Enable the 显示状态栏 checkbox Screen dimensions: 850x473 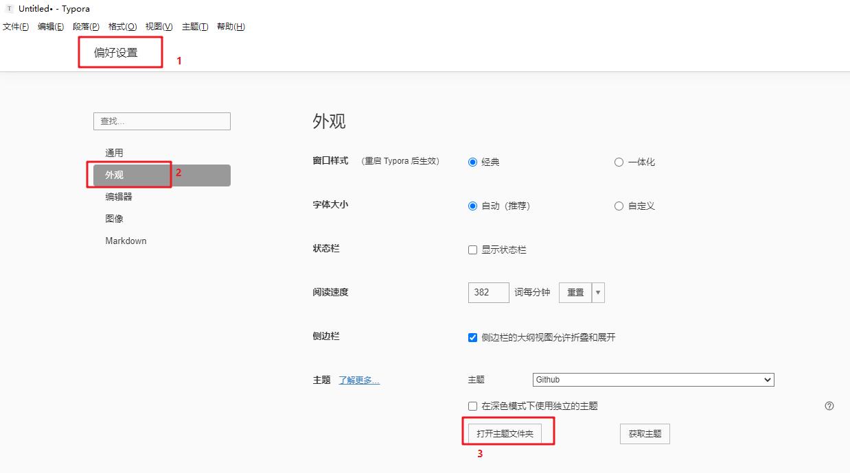click(x=472, y=250)
